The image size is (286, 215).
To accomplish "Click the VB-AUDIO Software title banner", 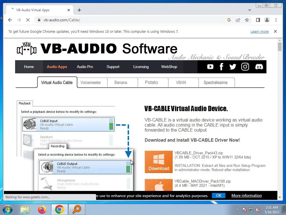I will click(109, 49).
